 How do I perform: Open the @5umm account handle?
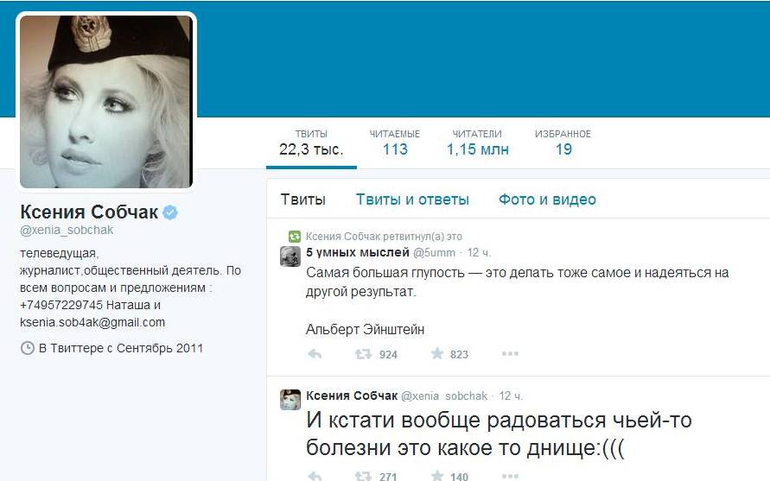pyautogui.click(x=434, y=252)
